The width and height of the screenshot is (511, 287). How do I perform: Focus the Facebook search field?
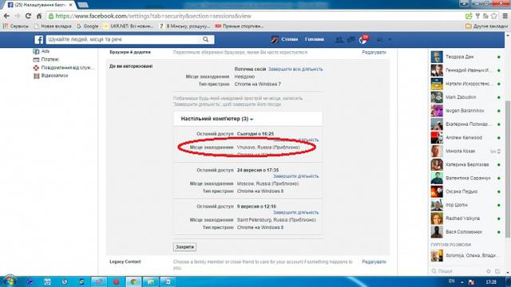point(124,39)
